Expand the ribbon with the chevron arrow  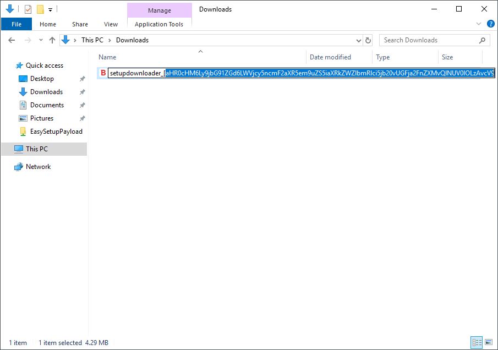pyautogui.click(x=478, y=23)
